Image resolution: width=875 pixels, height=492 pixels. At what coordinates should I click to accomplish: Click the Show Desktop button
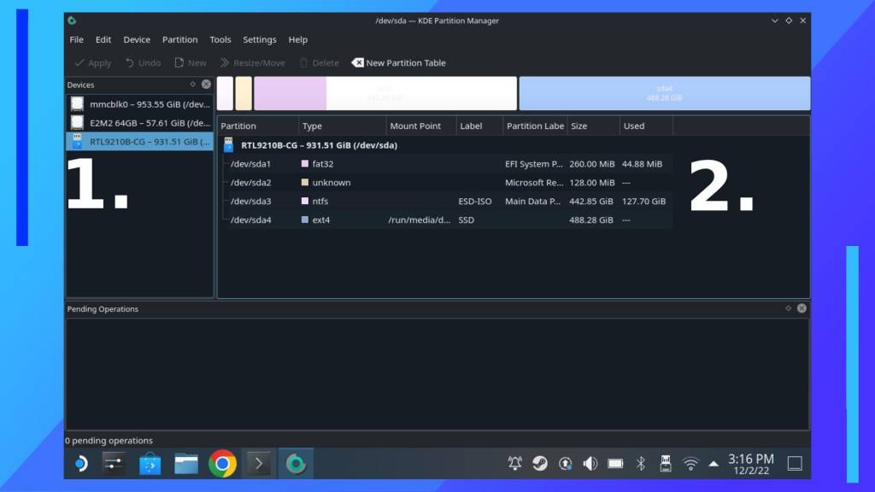(795, 464)
